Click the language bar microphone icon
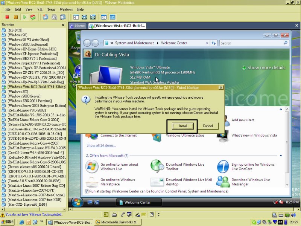 [122, 214]
